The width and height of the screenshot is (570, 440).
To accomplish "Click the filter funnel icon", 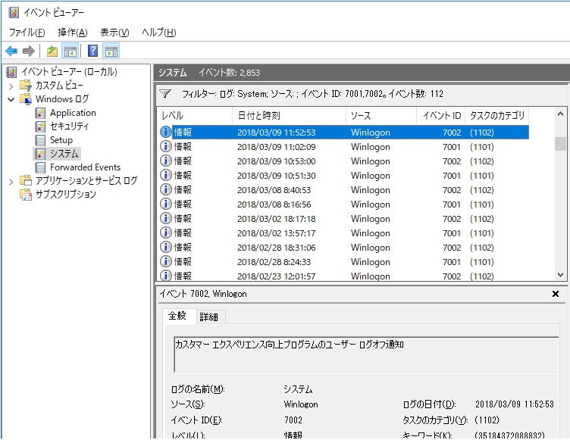I will tap(165, 94).
